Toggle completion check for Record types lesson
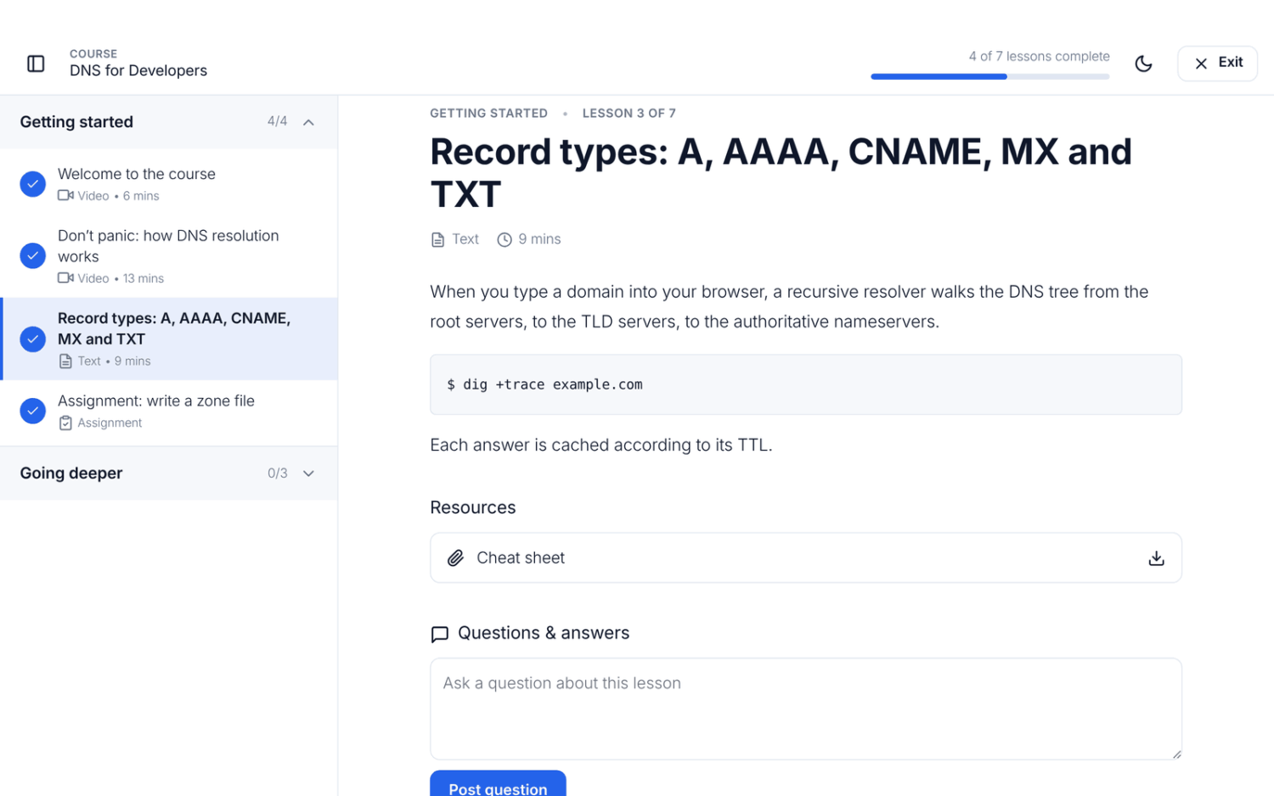Viewport: 1274px width, 796px height. (32, 339)
